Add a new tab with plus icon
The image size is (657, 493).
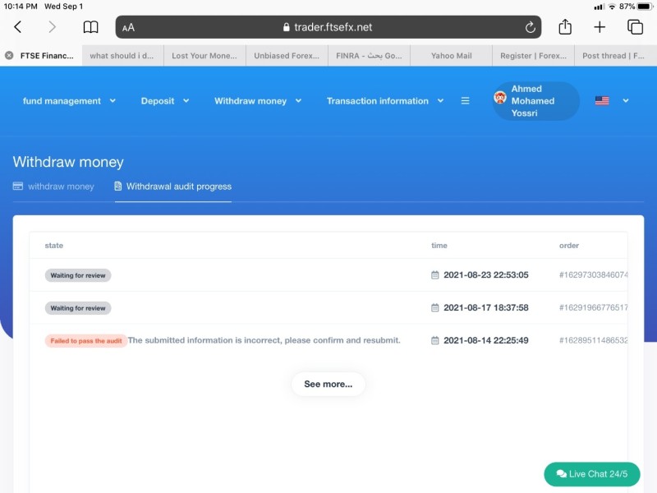pos(600,27)
